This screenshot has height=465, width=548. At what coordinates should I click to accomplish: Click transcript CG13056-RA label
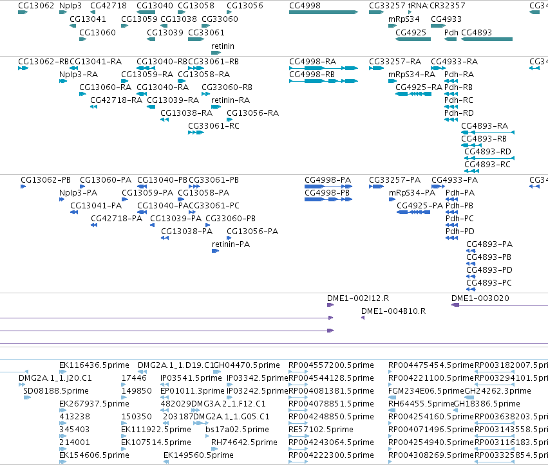coord(252,113)
